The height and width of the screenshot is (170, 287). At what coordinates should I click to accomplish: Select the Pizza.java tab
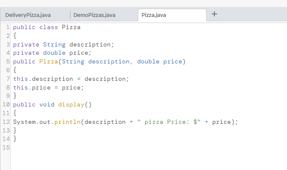tap(154, 15)
